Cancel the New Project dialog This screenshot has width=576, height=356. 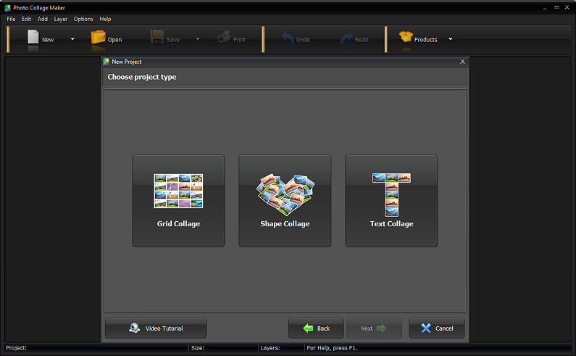(437, 328)
